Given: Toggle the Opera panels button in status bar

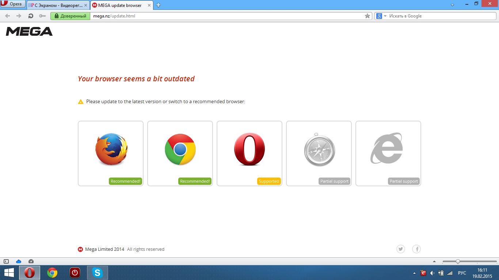Looking at the screenshot, I should 6,261.
